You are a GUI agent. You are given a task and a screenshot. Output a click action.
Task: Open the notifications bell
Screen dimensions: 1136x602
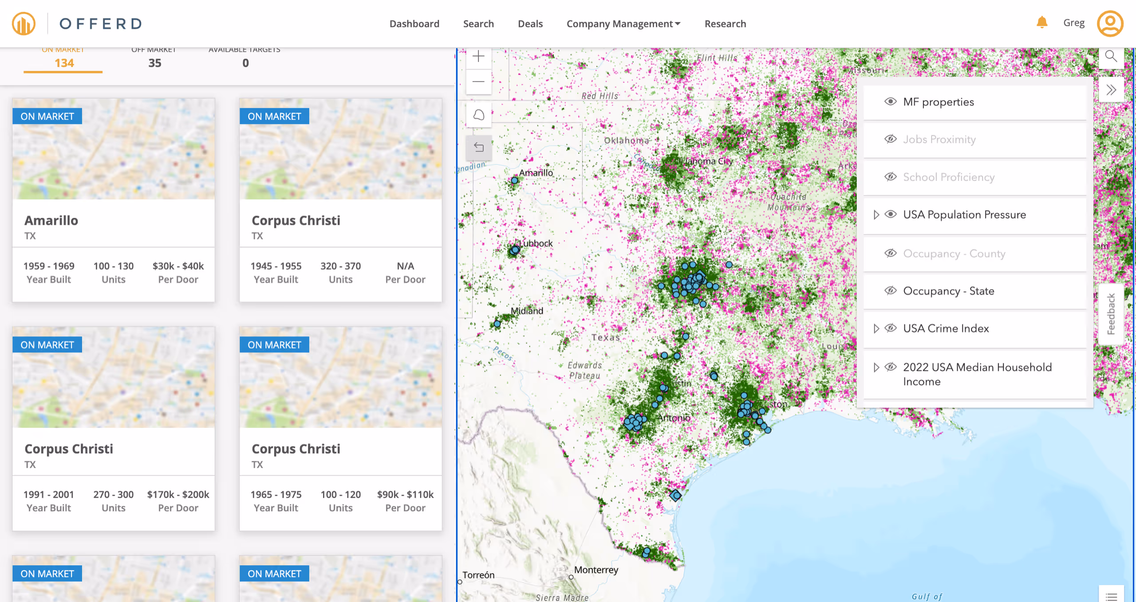(x=1042, y=22)
